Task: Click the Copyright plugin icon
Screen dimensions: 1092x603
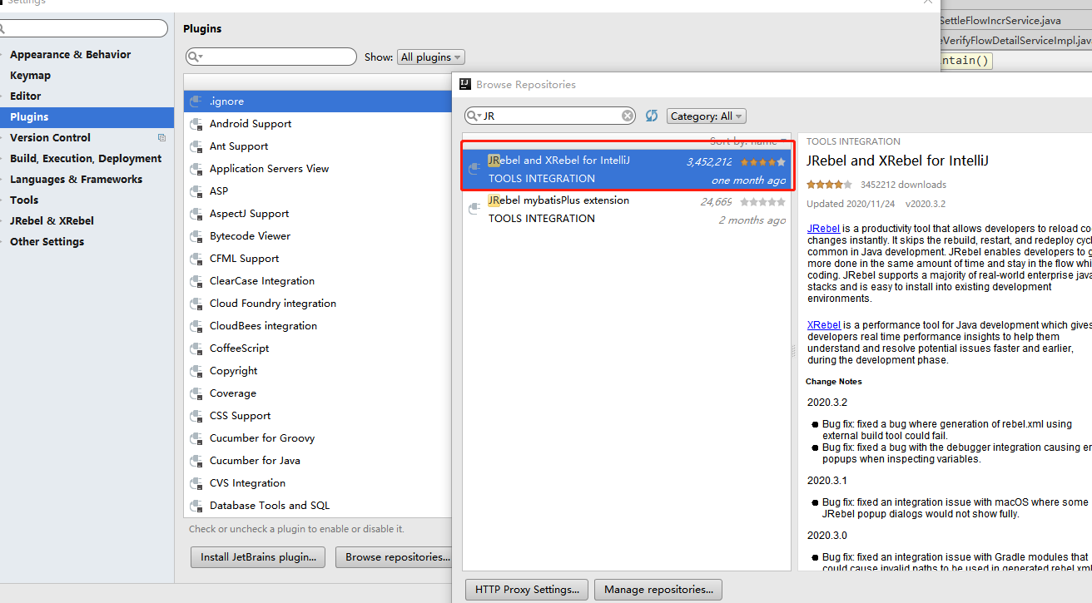Action: 196,371
